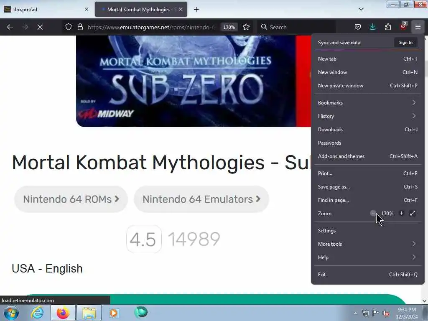Close the dro.pm/ad tab
Viewport: 428px width, 321px height.
pos(87,9)
